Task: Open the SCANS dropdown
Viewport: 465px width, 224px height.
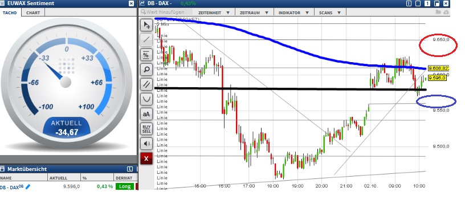Action: tap(330, 13)
